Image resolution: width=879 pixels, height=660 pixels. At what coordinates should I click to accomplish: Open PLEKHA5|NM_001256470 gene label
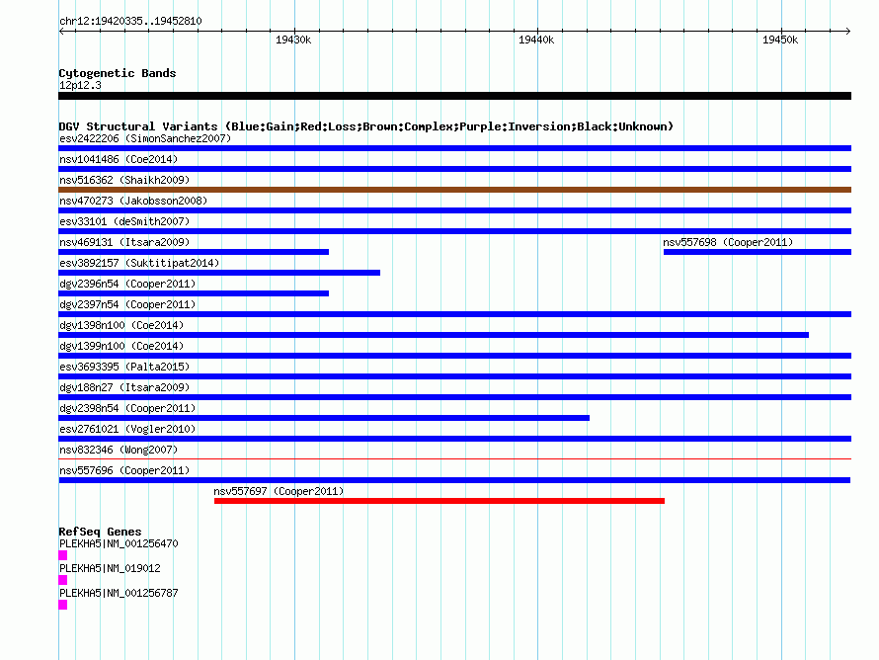click(119, 543)
